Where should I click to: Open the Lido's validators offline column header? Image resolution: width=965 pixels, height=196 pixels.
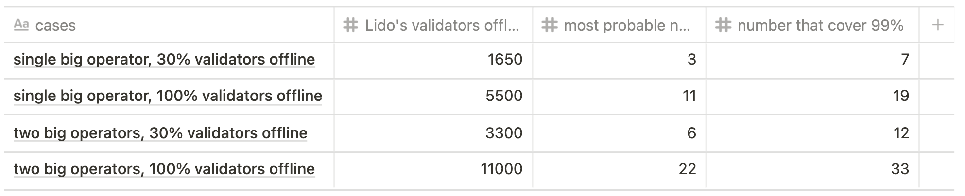[x=433, y=25]
